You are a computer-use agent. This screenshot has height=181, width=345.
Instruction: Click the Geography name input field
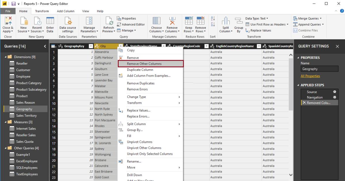(319, 69)
